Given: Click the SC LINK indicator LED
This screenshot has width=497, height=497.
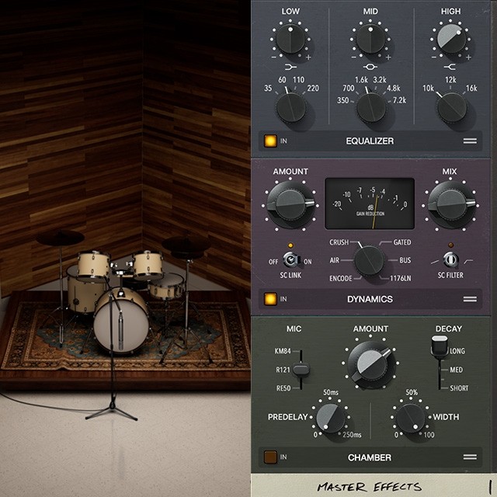Looking at the screenshot, I should (290, 245).
